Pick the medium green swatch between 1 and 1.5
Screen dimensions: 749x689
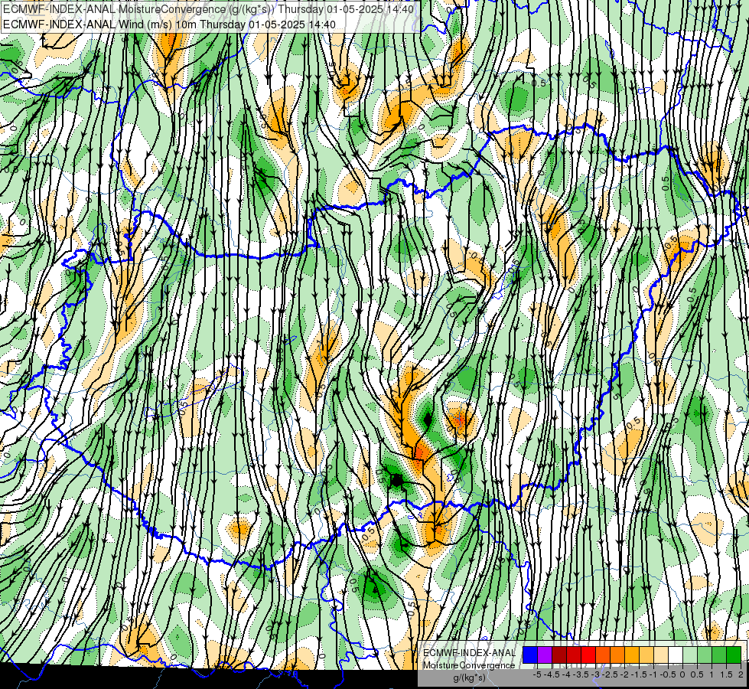pos(719,655)
